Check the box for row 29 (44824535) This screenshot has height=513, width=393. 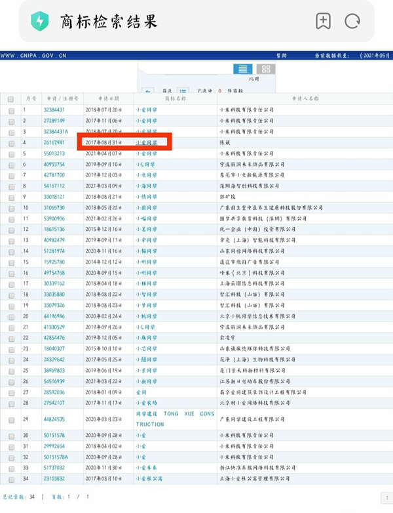11,420
